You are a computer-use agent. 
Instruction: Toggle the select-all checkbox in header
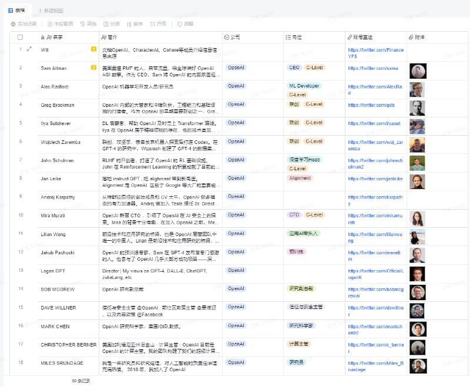20,37
